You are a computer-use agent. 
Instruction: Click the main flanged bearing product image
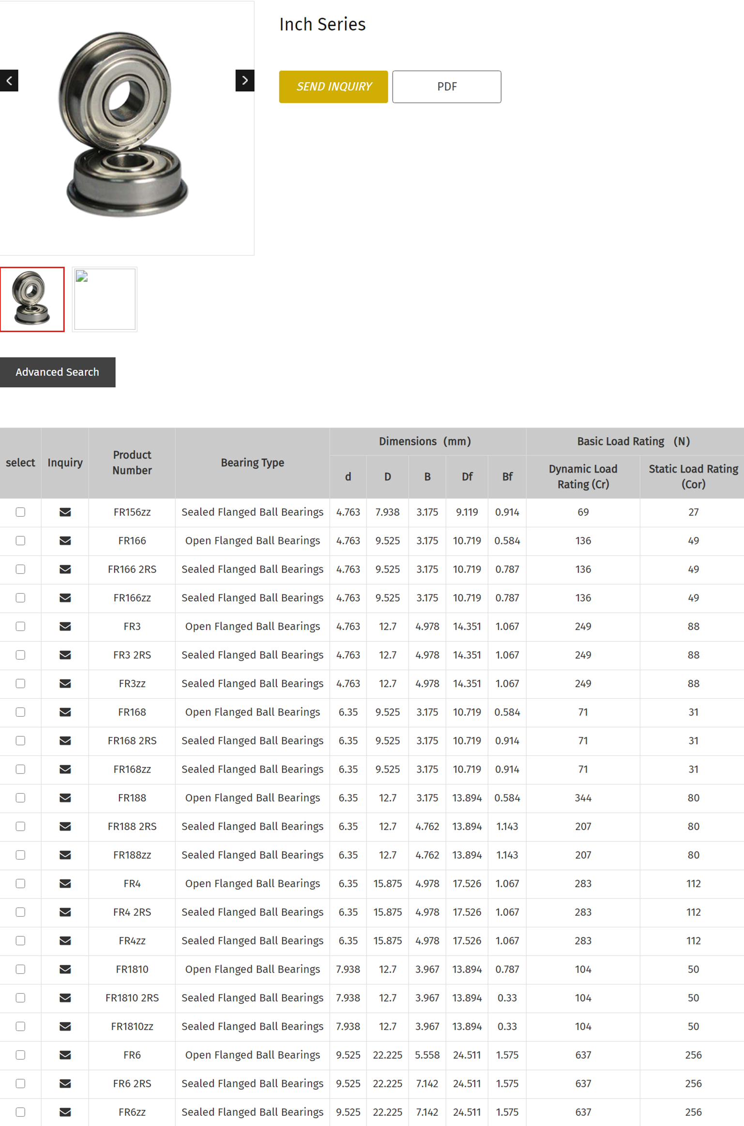[126, 126]
